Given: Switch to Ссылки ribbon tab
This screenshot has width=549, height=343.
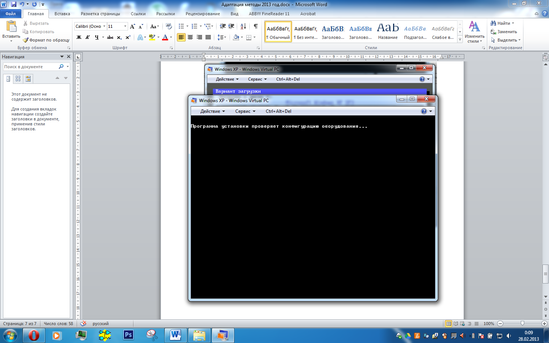Looking at the screenshot, I should [138, 14].
